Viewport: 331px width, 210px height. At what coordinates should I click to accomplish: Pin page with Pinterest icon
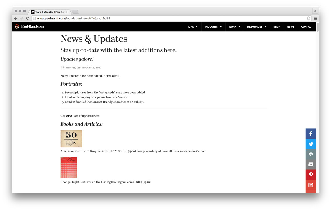point(311,175)
